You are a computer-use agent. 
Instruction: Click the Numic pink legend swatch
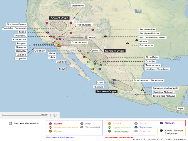pos(51,124)
